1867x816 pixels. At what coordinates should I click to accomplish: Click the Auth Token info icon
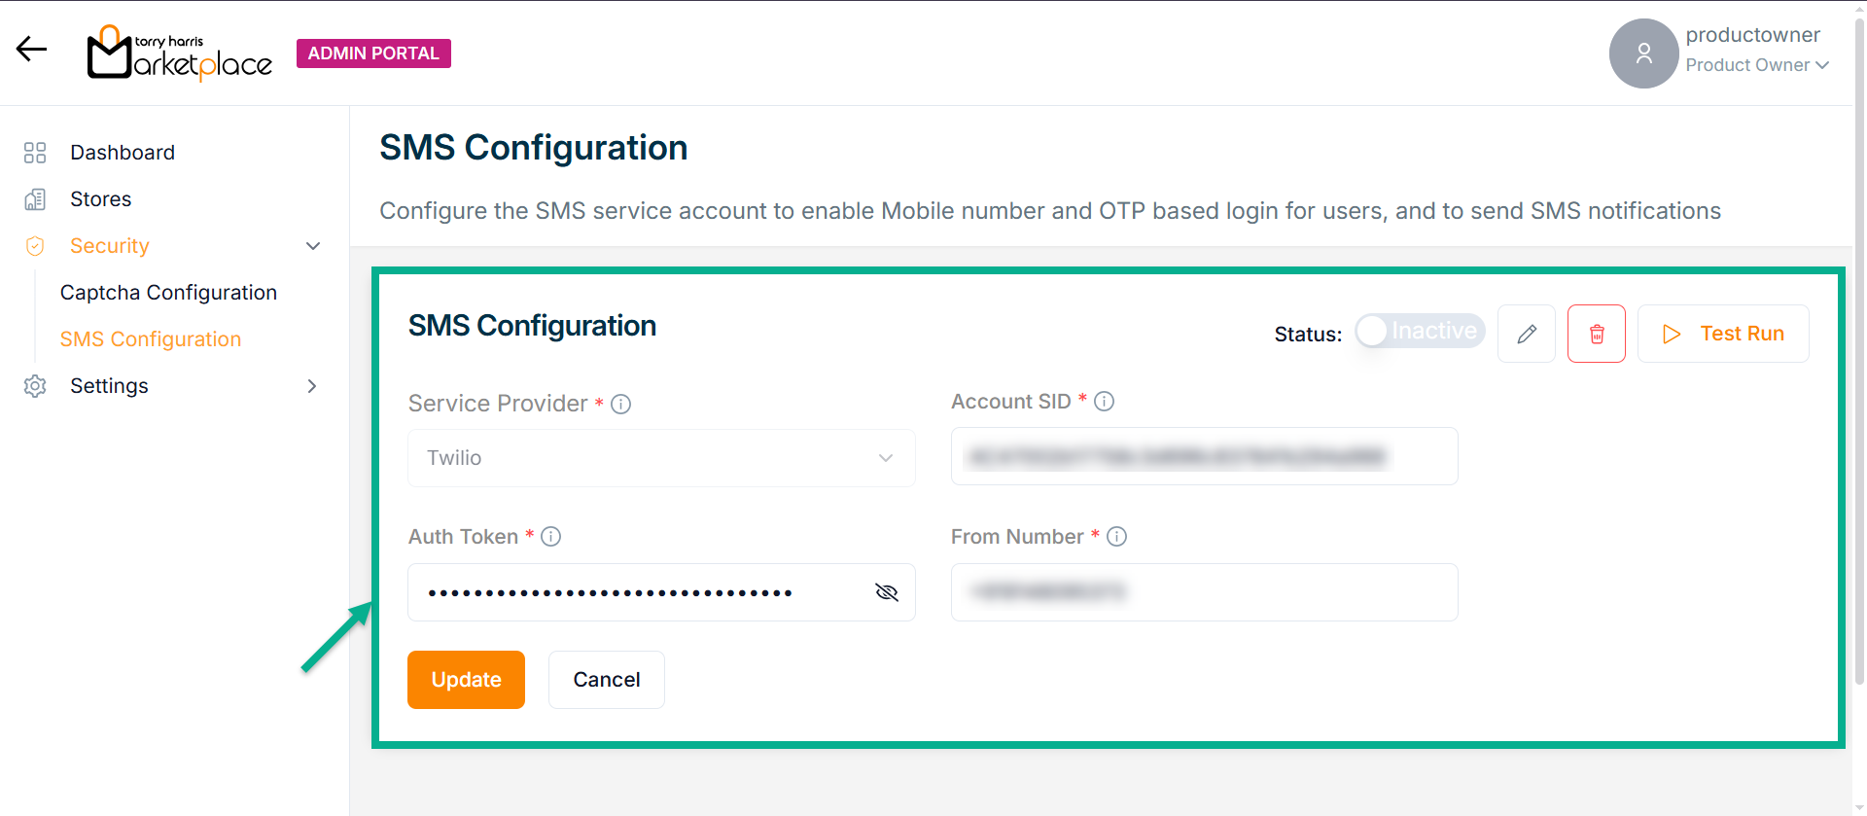pos(550,537)
